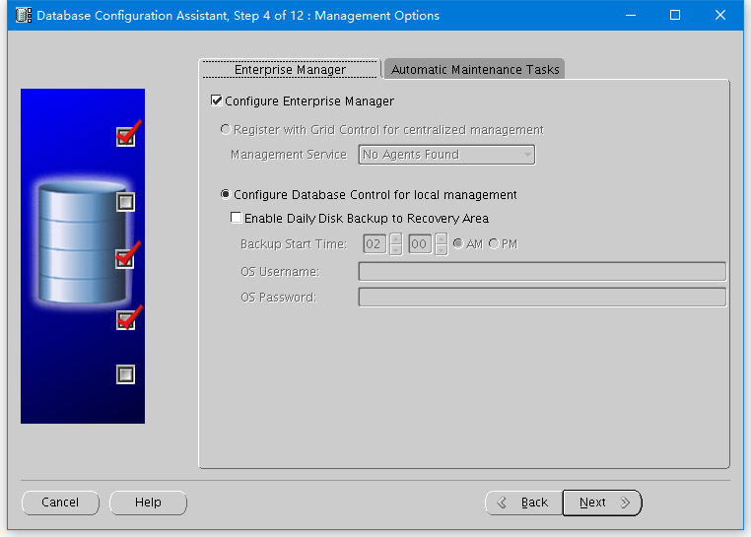Viewport: 751px width, 537px height.
Task: Go Back to previous step
Action: click(x=523, y=503)
